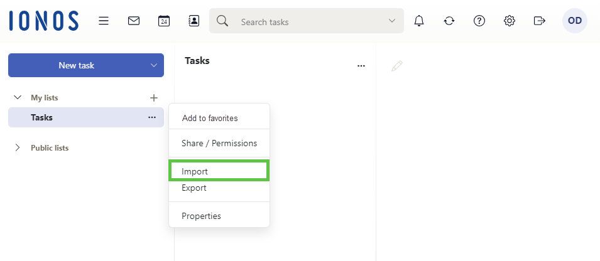Image resolution: width=600 pixels, height=261 pixels.
Task: Open the OD account avatar
Action: pos(574,21)
